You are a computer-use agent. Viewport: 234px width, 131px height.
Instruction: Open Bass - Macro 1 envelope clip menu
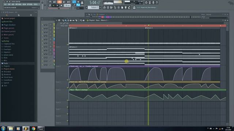coord(70,90)
